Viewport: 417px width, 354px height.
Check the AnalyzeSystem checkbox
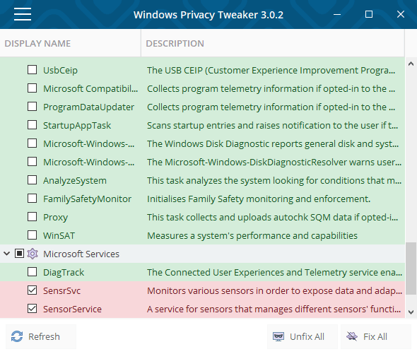pos(33,180)
